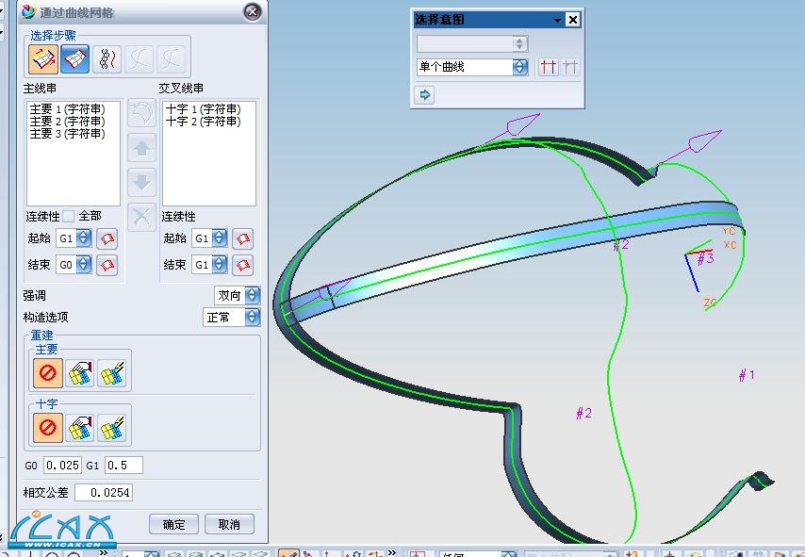
Task: Select the primary curves selection step icon
Action: point(43,59)
